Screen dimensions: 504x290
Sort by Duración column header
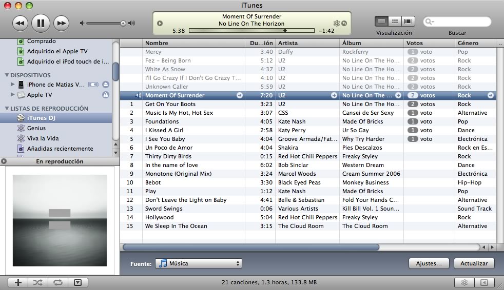coord(260,43)
